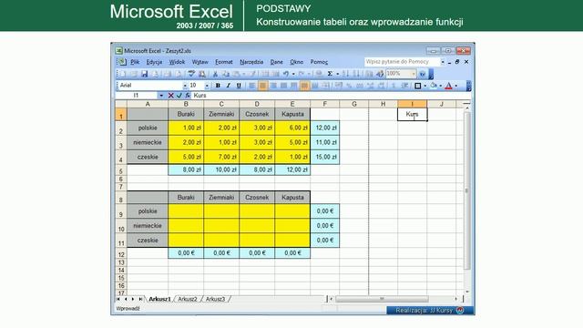Open the font size dropdown next to 10
The width and height of the screenshot is (583, 328).
(x=207, y=86)
